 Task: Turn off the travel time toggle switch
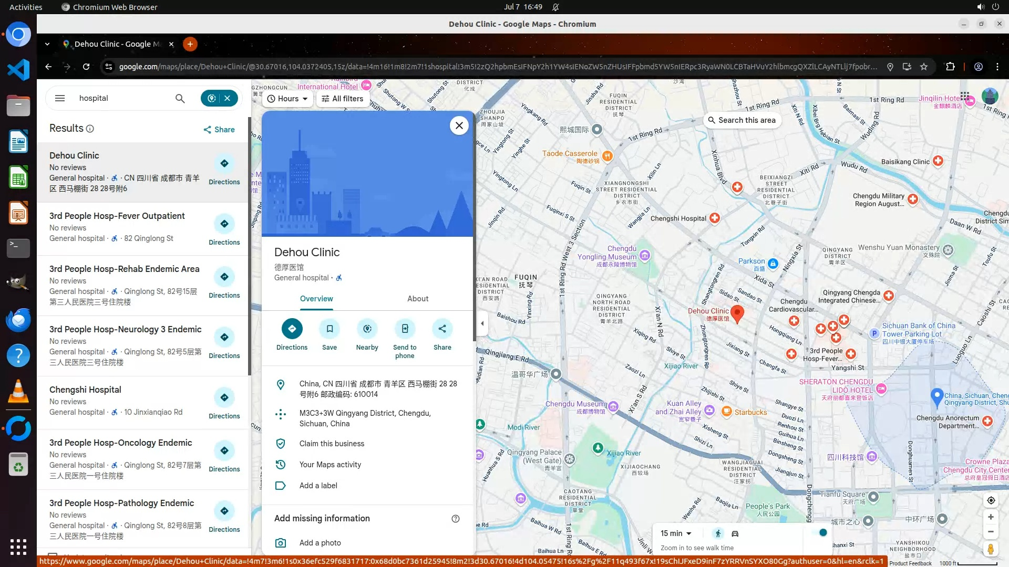pyautogui.click(x=819, y=533)
